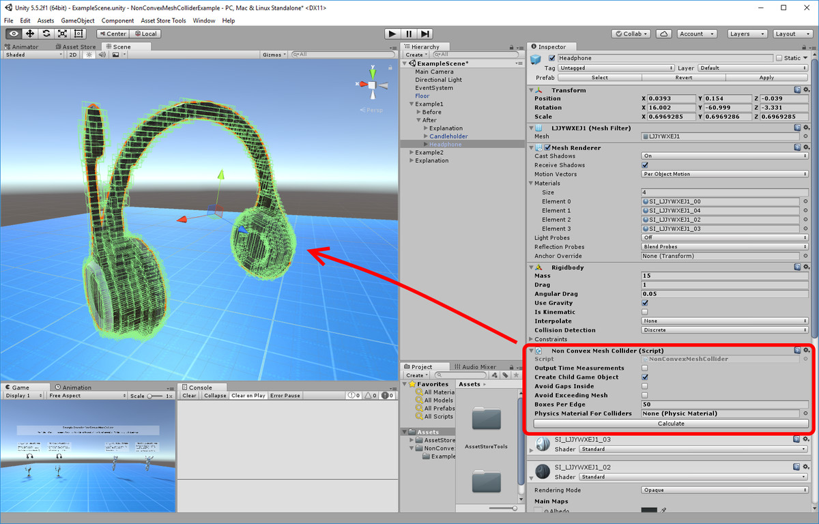819x524 pixels.
Task: Click the Calculate button in Non Convex Mesh Collider
Action: (x=671, y=423)
